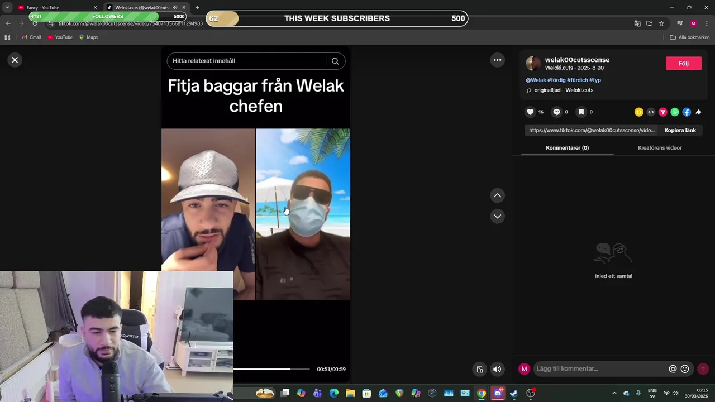Open Microsoft Edge from the taskbar
715x402 pixels.
(334, 393)
